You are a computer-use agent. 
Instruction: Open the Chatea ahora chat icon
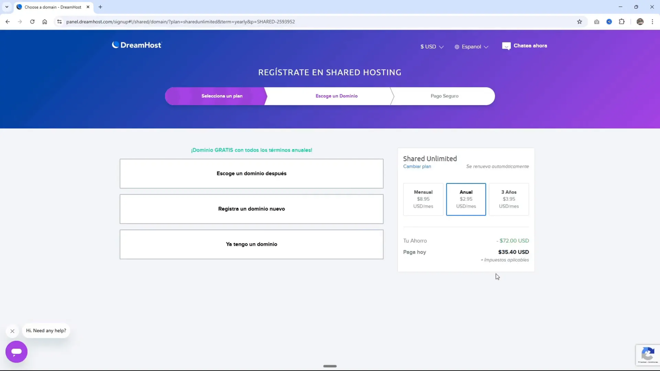pos(506,46)
